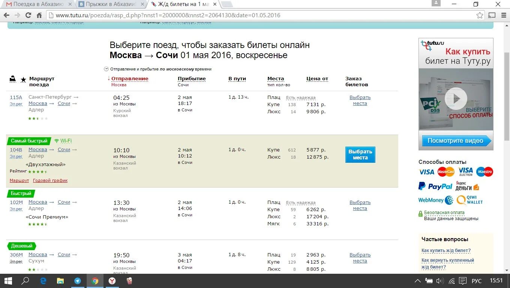Image resolution: width=510 pixels, height=288 pixels.
Task: Select the Ж/д билеты на 1 мая tab
Action: coord(184,4)
